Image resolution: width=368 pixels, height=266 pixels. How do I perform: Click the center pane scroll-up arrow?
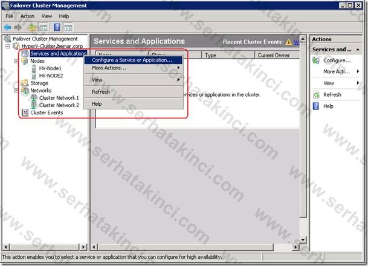(303, 39)
